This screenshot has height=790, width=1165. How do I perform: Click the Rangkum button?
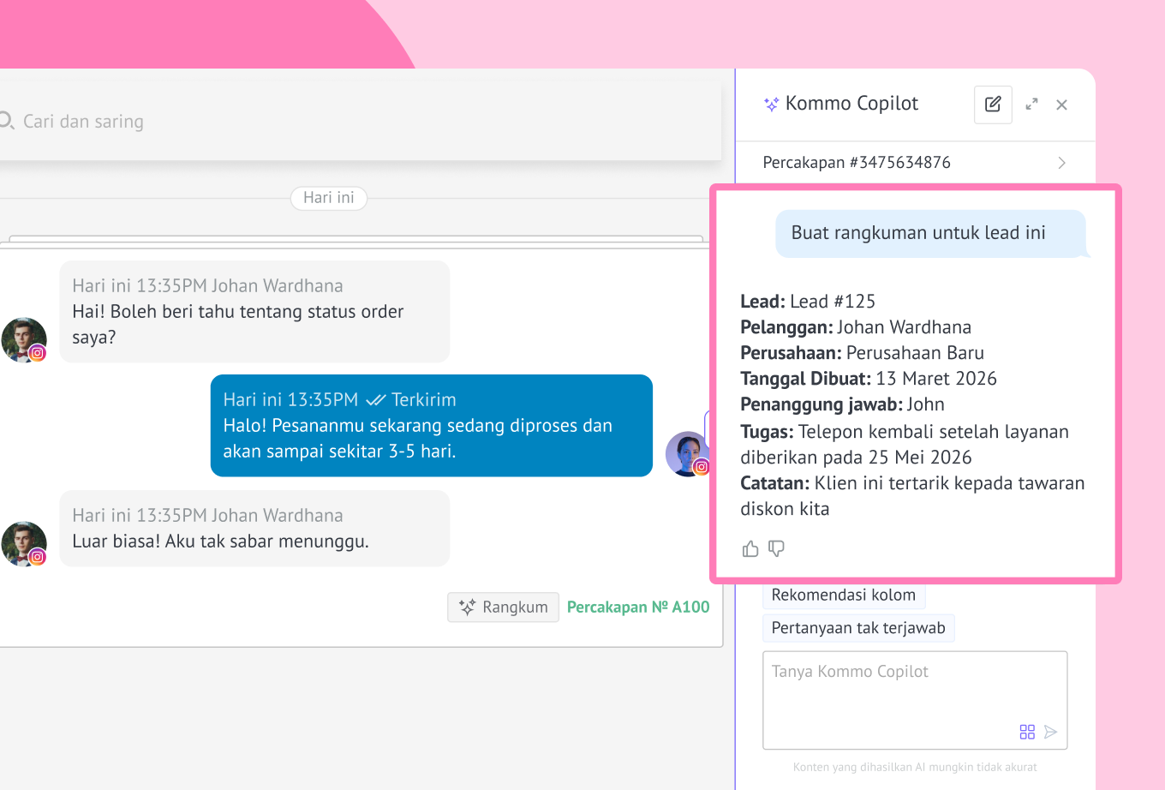click(503, 607)
